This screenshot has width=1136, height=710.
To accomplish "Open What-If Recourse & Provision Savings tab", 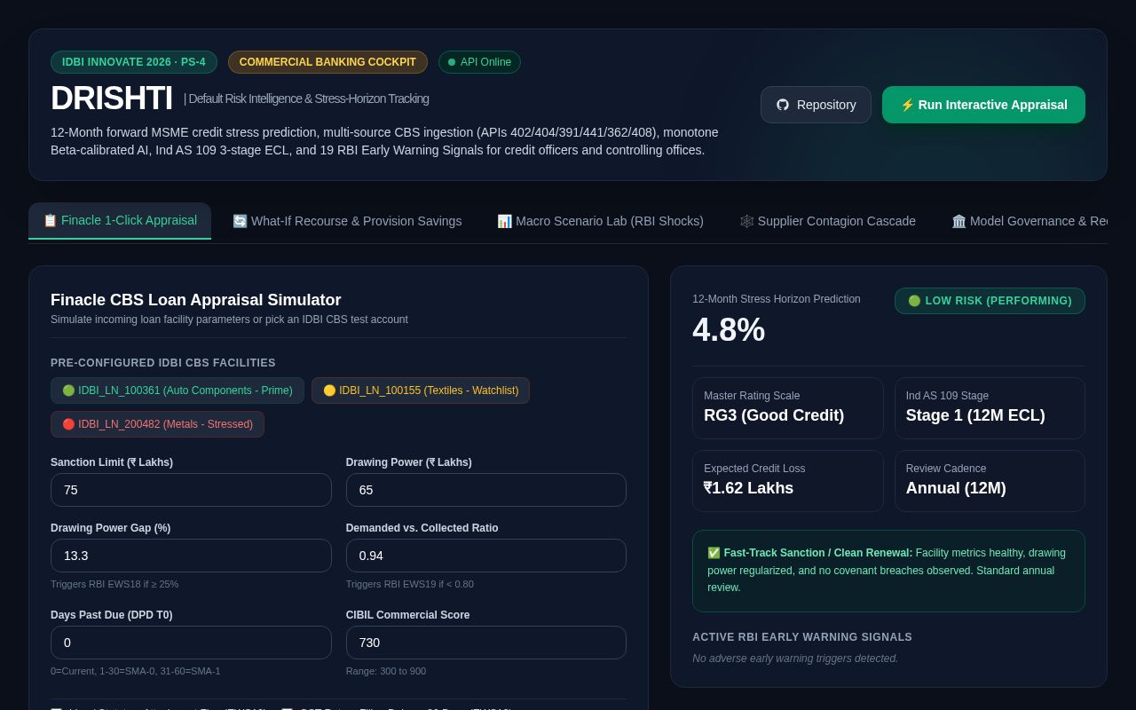I will click(347, 221).
